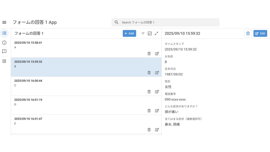Open the hamburger navigation menu

[x=4, y=22]
